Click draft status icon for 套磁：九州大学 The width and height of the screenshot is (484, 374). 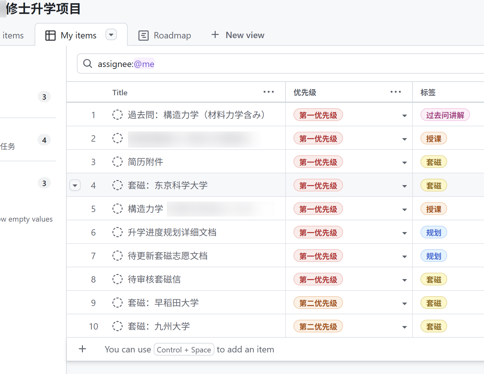click(117, 326)
